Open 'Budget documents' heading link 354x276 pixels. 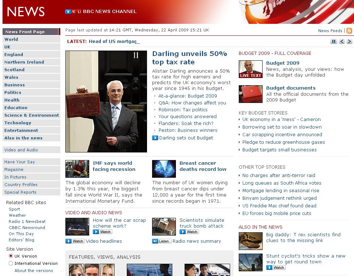[x=291, y=88]
